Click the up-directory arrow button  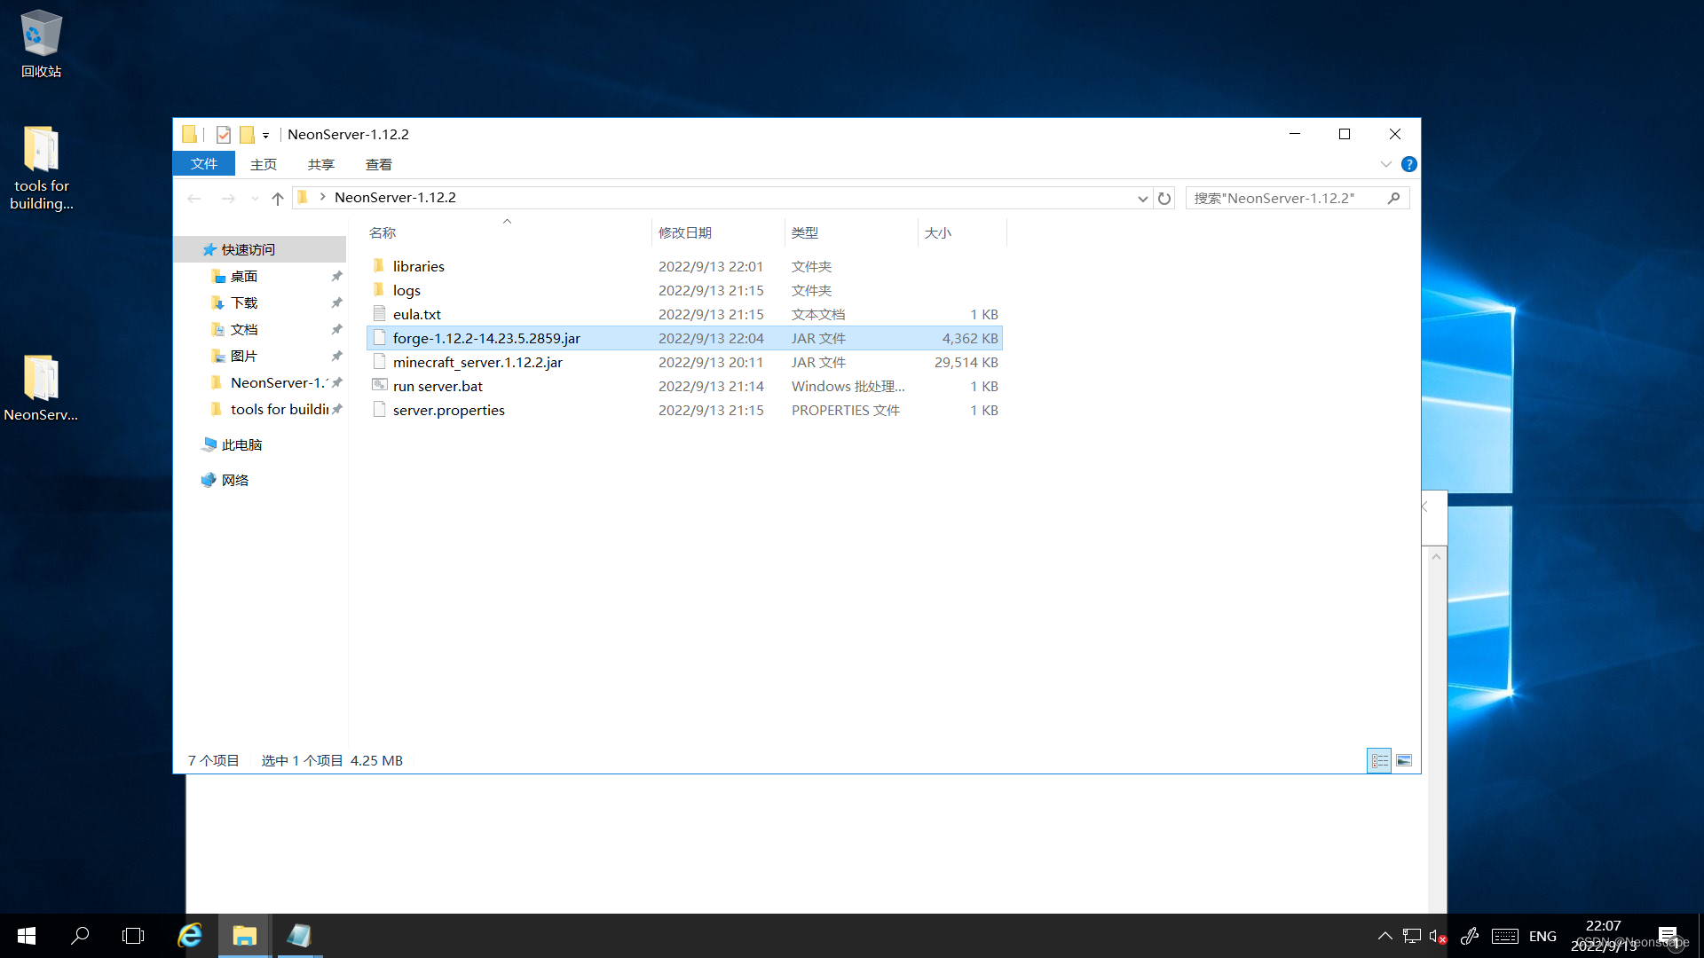(278, 199)
